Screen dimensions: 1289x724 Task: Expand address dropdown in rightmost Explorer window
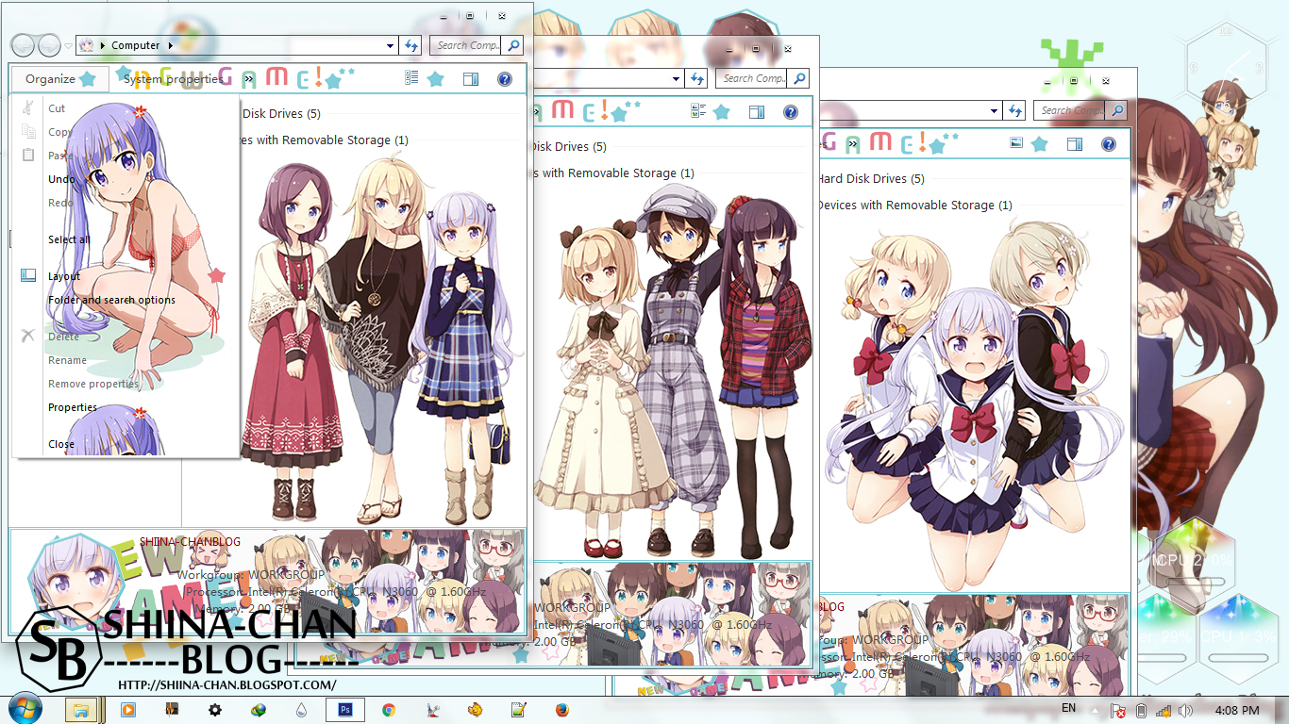(995, 111)
